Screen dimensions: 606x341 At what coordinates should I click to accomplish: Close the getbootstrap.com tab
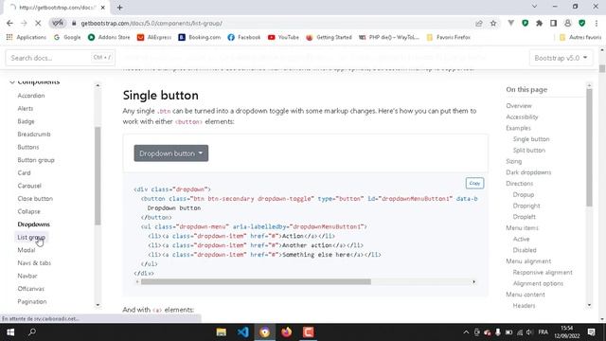[x=103, y=8]
